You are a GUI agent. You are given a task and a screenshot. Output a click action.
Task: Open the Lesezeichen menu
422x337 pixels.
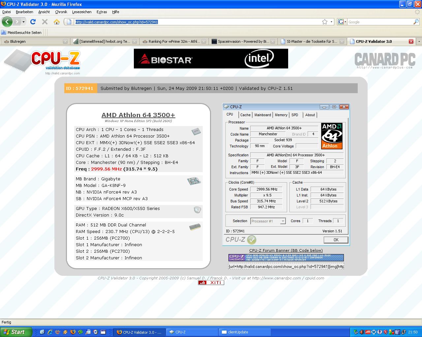coord(82,12)
